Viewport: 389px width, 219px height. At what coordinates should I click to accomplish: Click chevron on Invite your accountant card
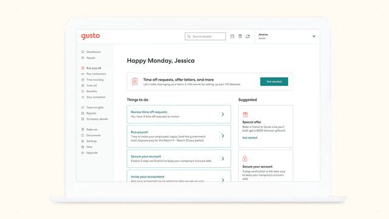pos(223,180)
